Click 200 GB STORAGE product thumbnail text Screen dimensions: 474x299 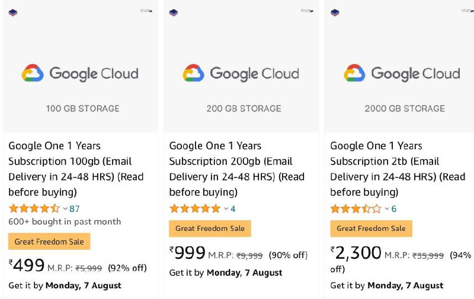pyautogui.click(x=244, y=108)
